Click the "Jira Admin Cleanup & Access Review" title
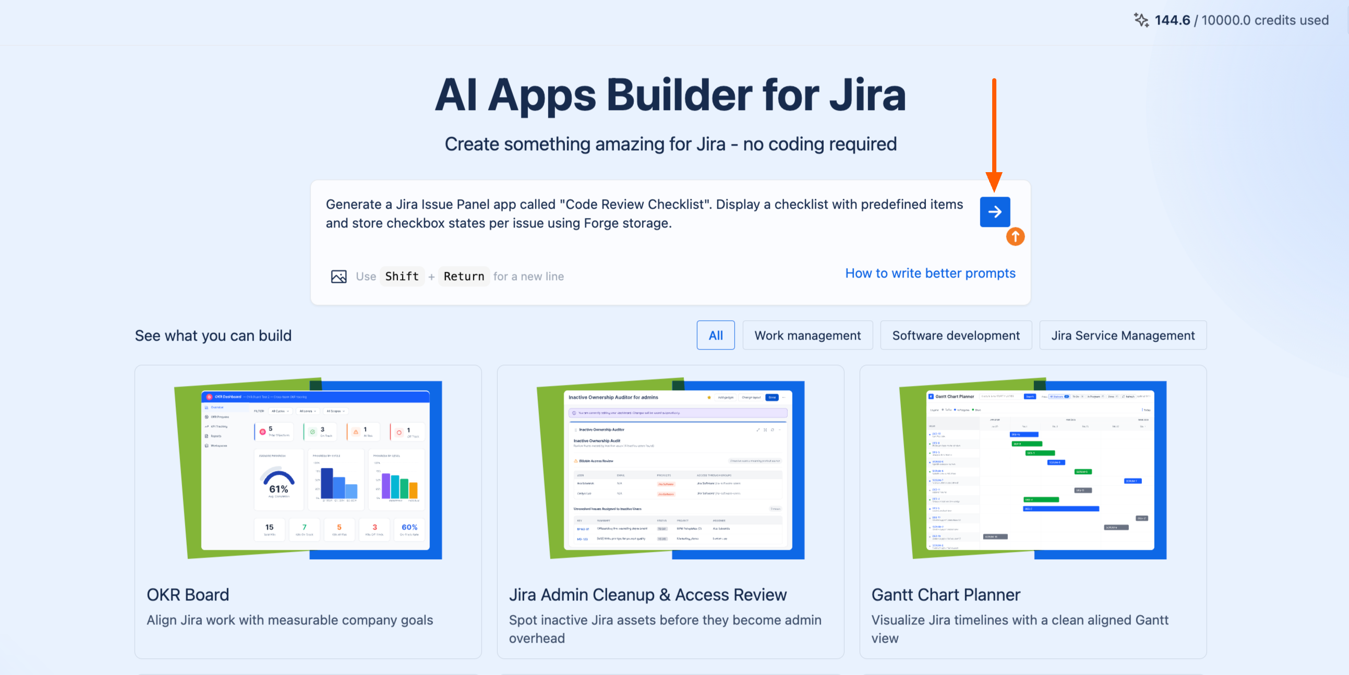1349x675 pixels. pos(648,594)
